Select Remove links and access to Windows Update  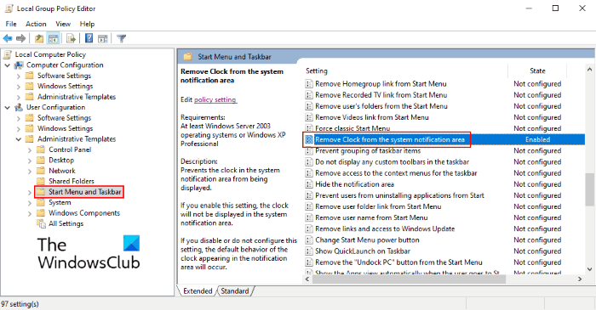click(385, 229)
